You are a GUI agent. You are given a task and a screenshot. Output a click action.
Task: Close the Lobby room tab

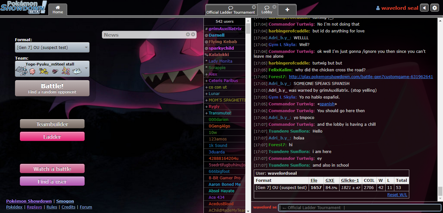pos(274,7)
